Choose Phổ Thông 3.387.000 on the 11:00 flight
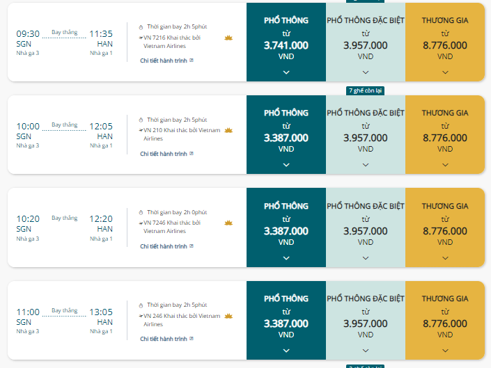Viewport: 491px width, 368px height. click(286, 320)
